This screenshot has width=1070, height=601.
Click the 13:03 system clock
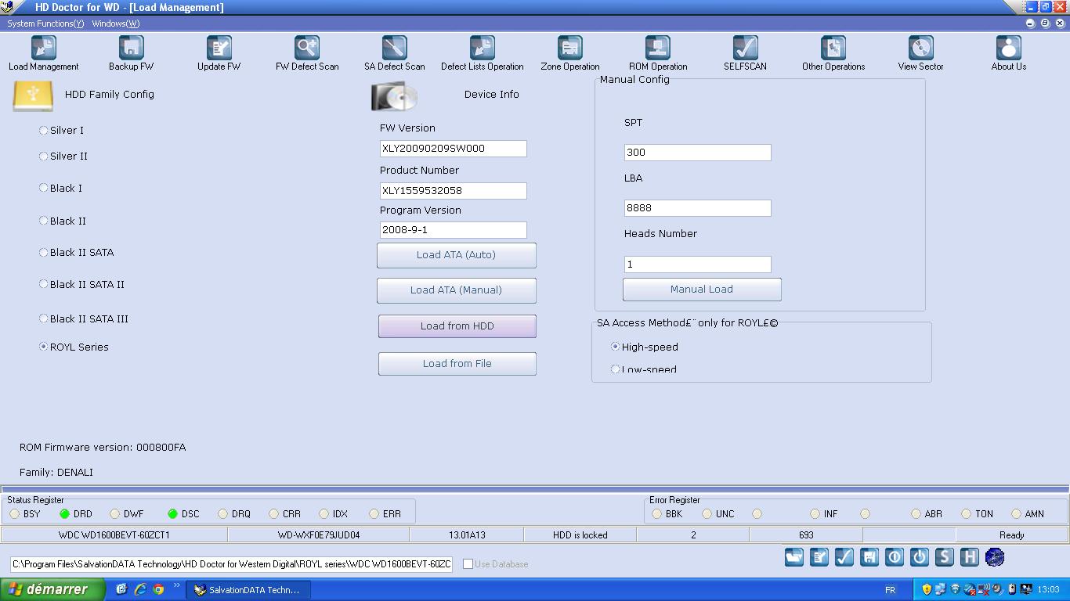click(x=1048, y=590)
